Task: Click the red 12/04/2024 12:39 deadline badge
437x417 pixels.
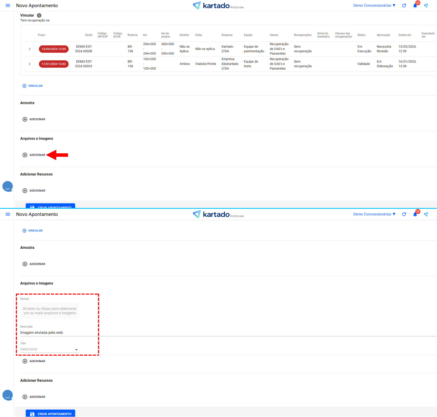Action: point(54,49)
